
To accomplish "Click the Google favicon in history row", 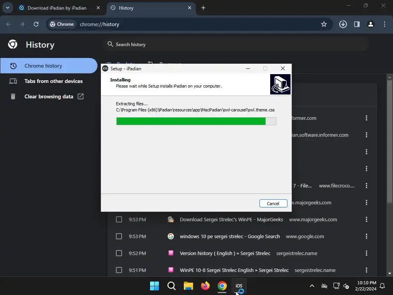I will tap(171, 236).
